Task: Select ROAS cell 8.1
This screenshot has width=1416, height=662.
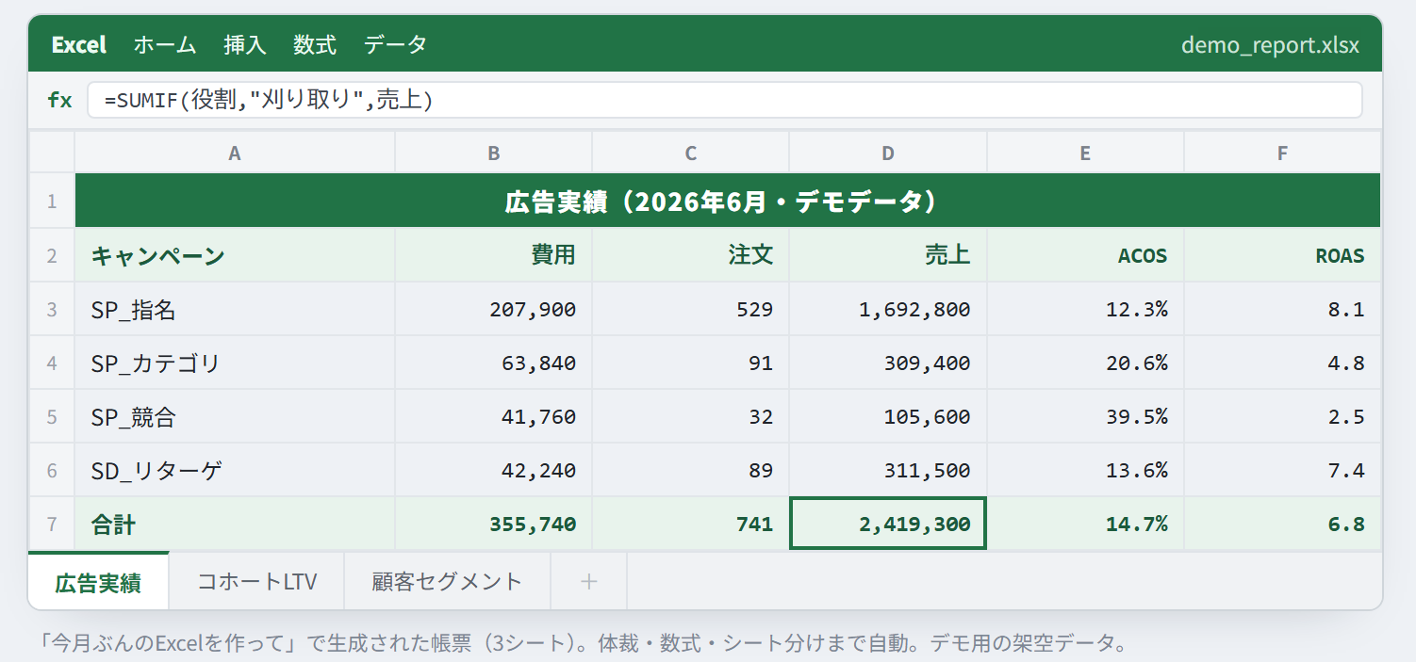Action: 1282,309
